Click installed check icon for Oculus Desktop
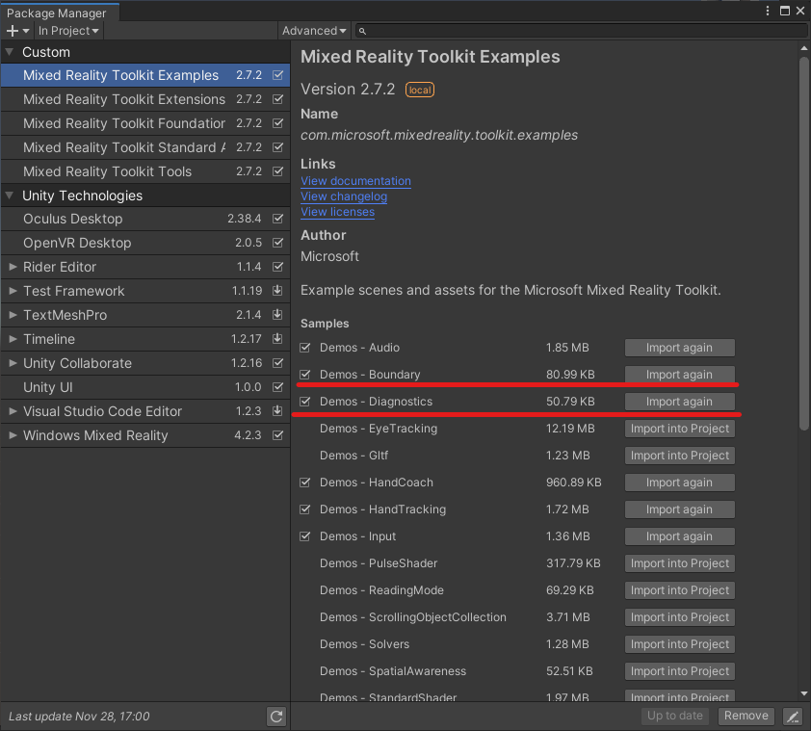 point(277,219)
